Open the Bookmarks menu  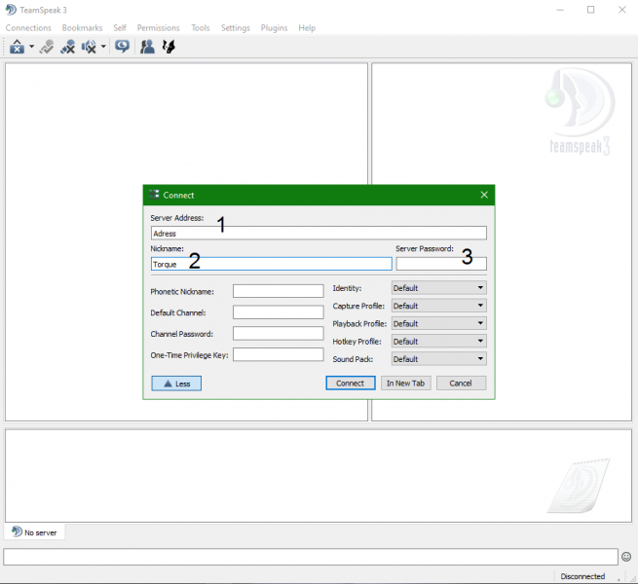82,28
